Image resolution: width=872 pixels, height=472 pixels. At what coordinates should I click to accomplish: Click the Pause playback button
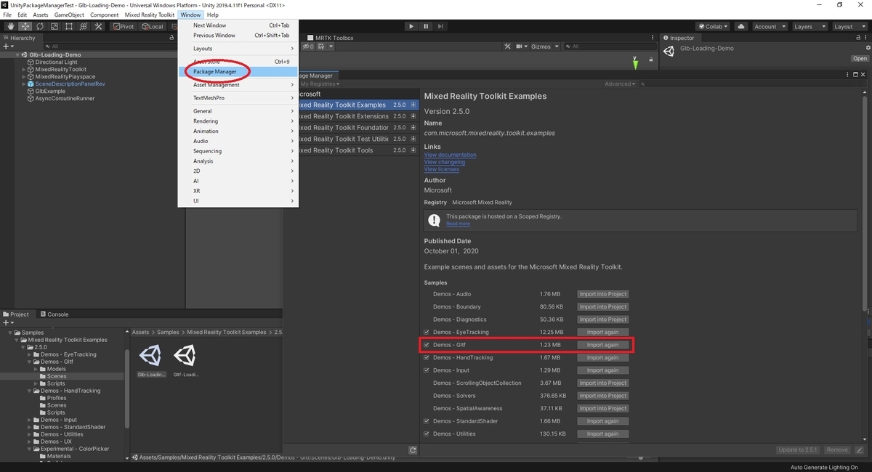pyautogui.click(x=426, y=26)
